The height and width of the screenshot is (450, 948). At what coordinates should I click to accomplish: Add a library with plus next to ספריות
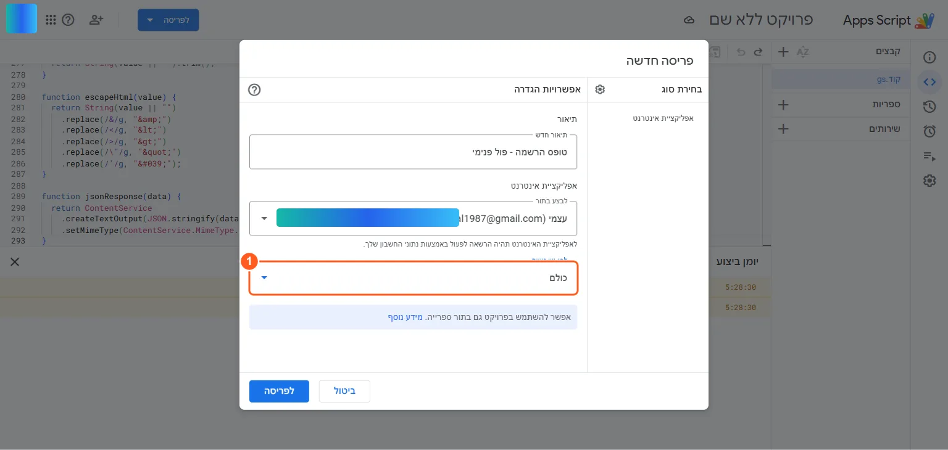coord(783,104)
